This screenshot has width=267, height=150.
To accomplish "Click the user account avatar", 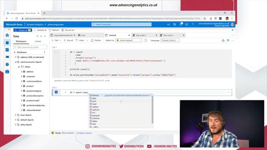I will tap(232, 25).
